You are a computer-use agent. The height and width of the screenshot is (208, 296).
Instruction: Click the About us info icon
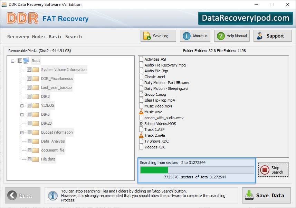pyautogui.click(x=187, y=36)
